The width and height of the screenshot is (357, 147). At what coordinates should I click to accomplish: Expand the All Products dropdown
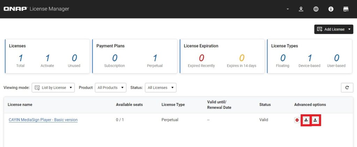(111, 88)
